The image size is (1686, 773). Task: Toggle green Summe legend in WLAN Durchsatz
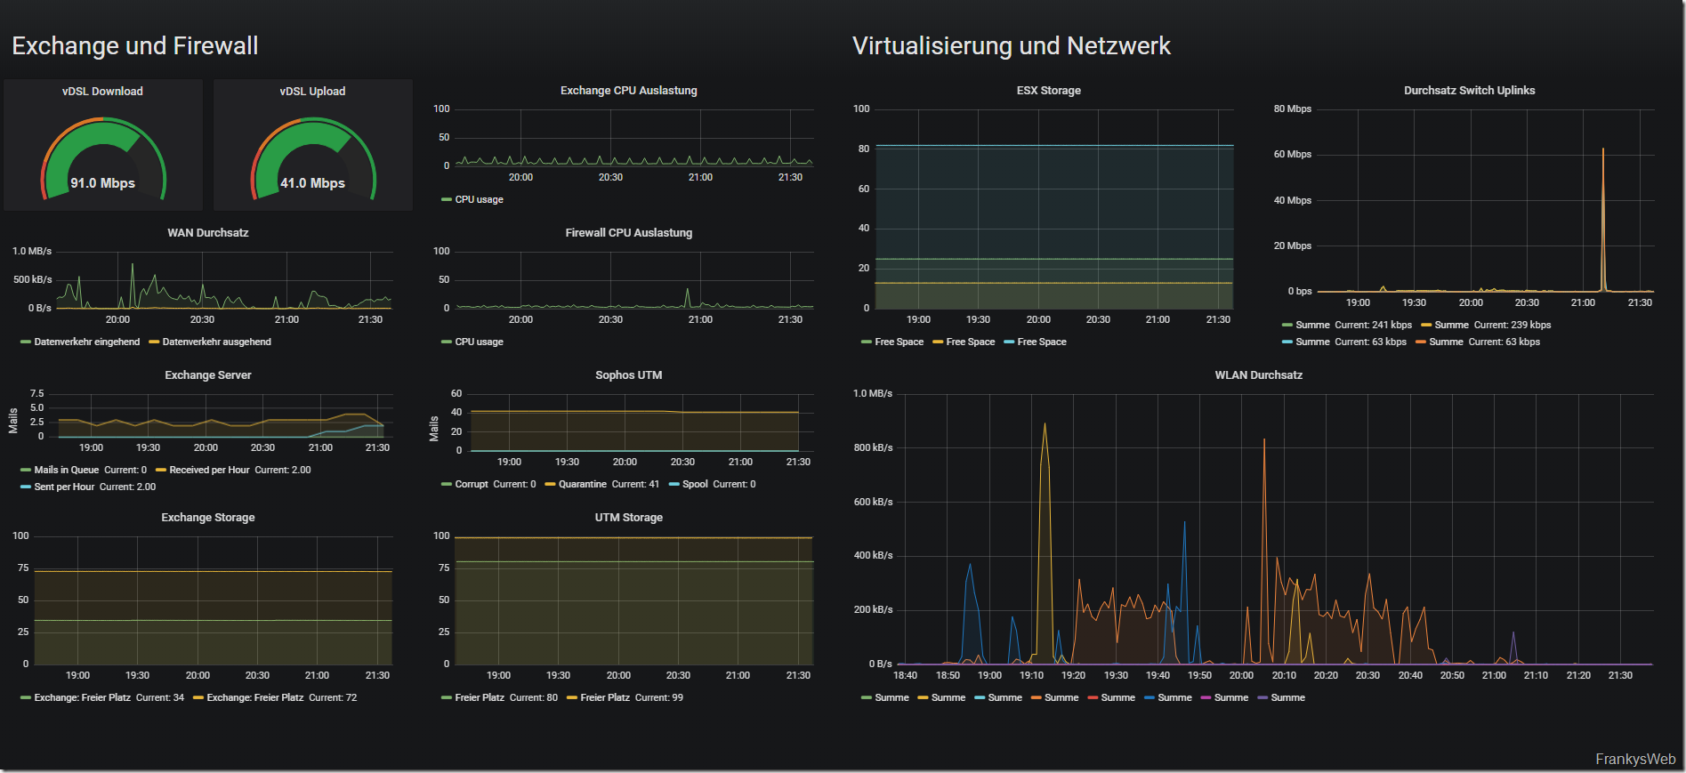point(891,697)
